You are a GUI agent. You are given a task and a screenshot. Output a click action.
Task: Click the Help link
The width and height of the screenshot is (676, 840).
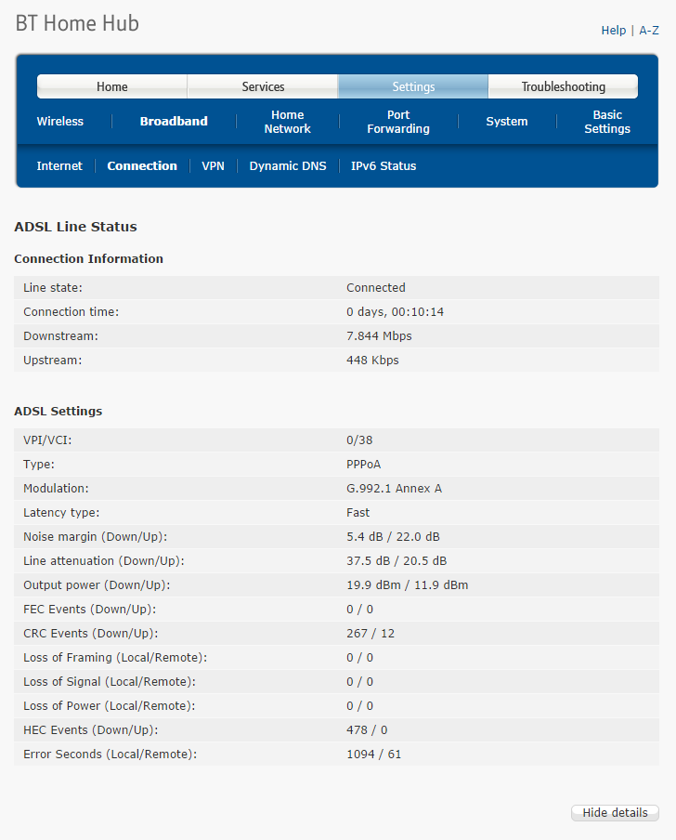[x=614, y=31]
